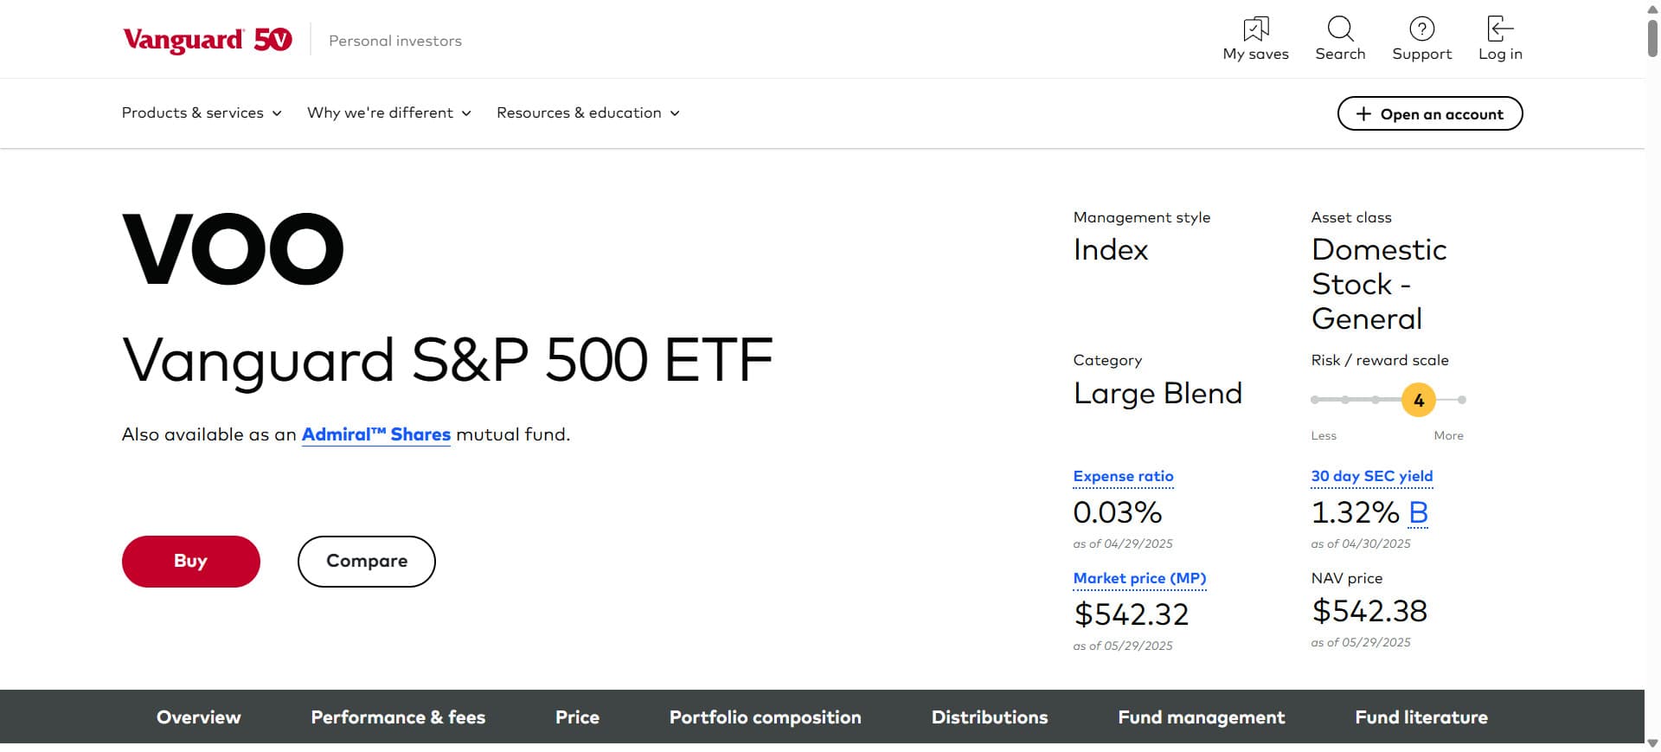This screenshot has width=1661, height=752.
Task: Expand the Why we're different dropdown
Action: (x=389, y=112)
